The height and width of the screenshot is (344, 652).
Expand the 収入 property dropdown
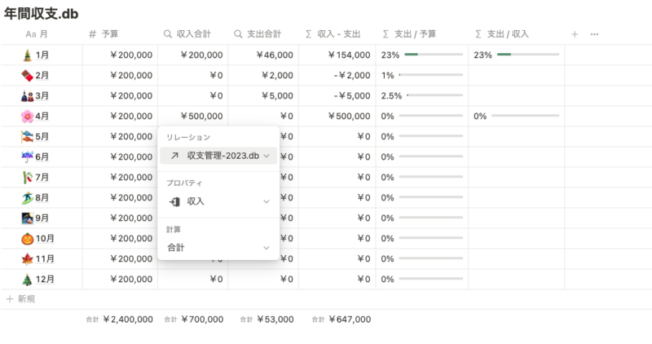point(218,201)
